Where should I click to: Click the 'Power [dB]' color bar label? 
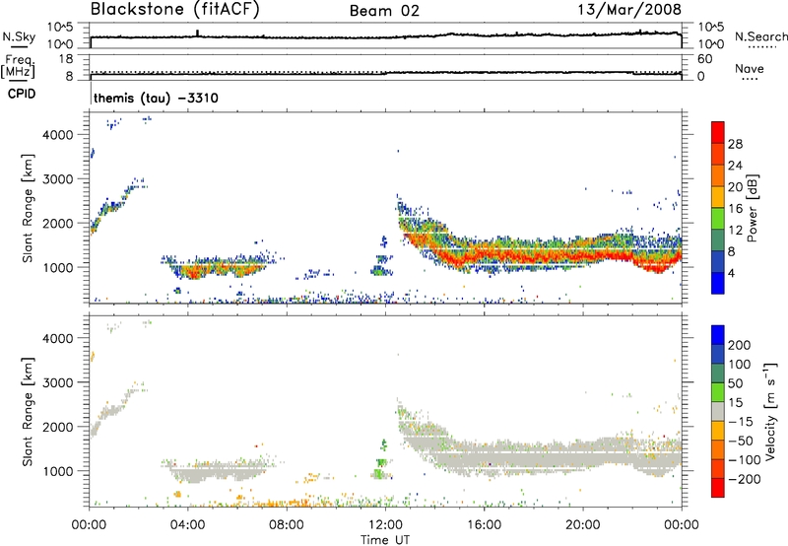coord(752,208)
